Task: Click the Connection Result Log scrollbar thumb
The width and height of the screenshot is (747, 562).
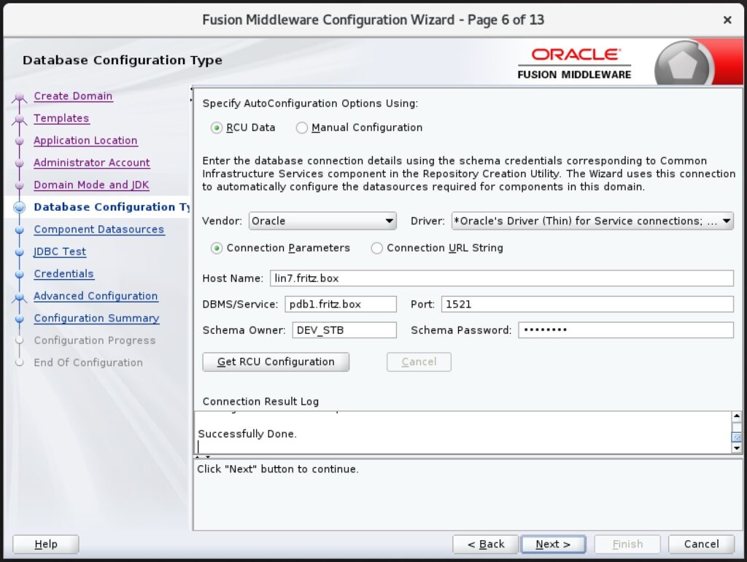Action: pos(737,437)
